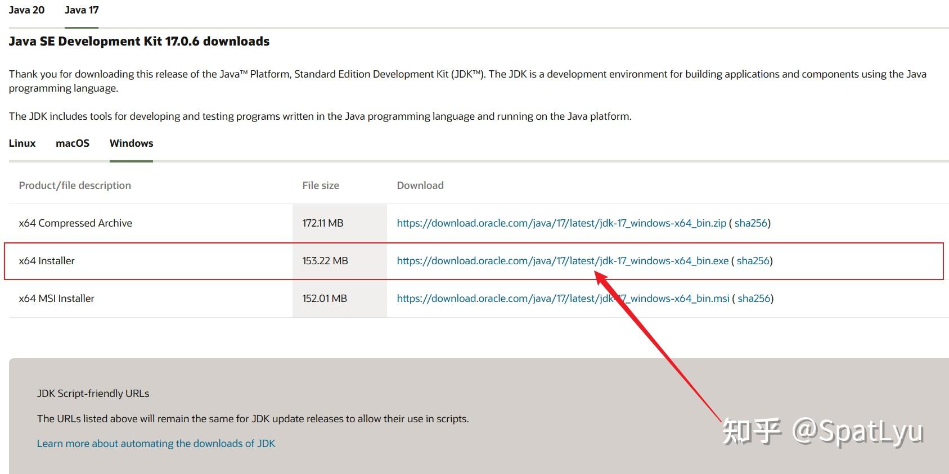Click the JDK Script-friendly URLs heading
Image resolution: width=949 pixels, height=474 pixels.
[x=93, y=394]
